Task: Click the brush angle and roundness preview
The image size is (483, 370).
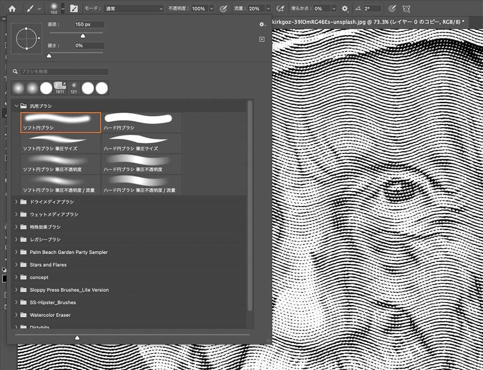Action: (x=27, y=39)
